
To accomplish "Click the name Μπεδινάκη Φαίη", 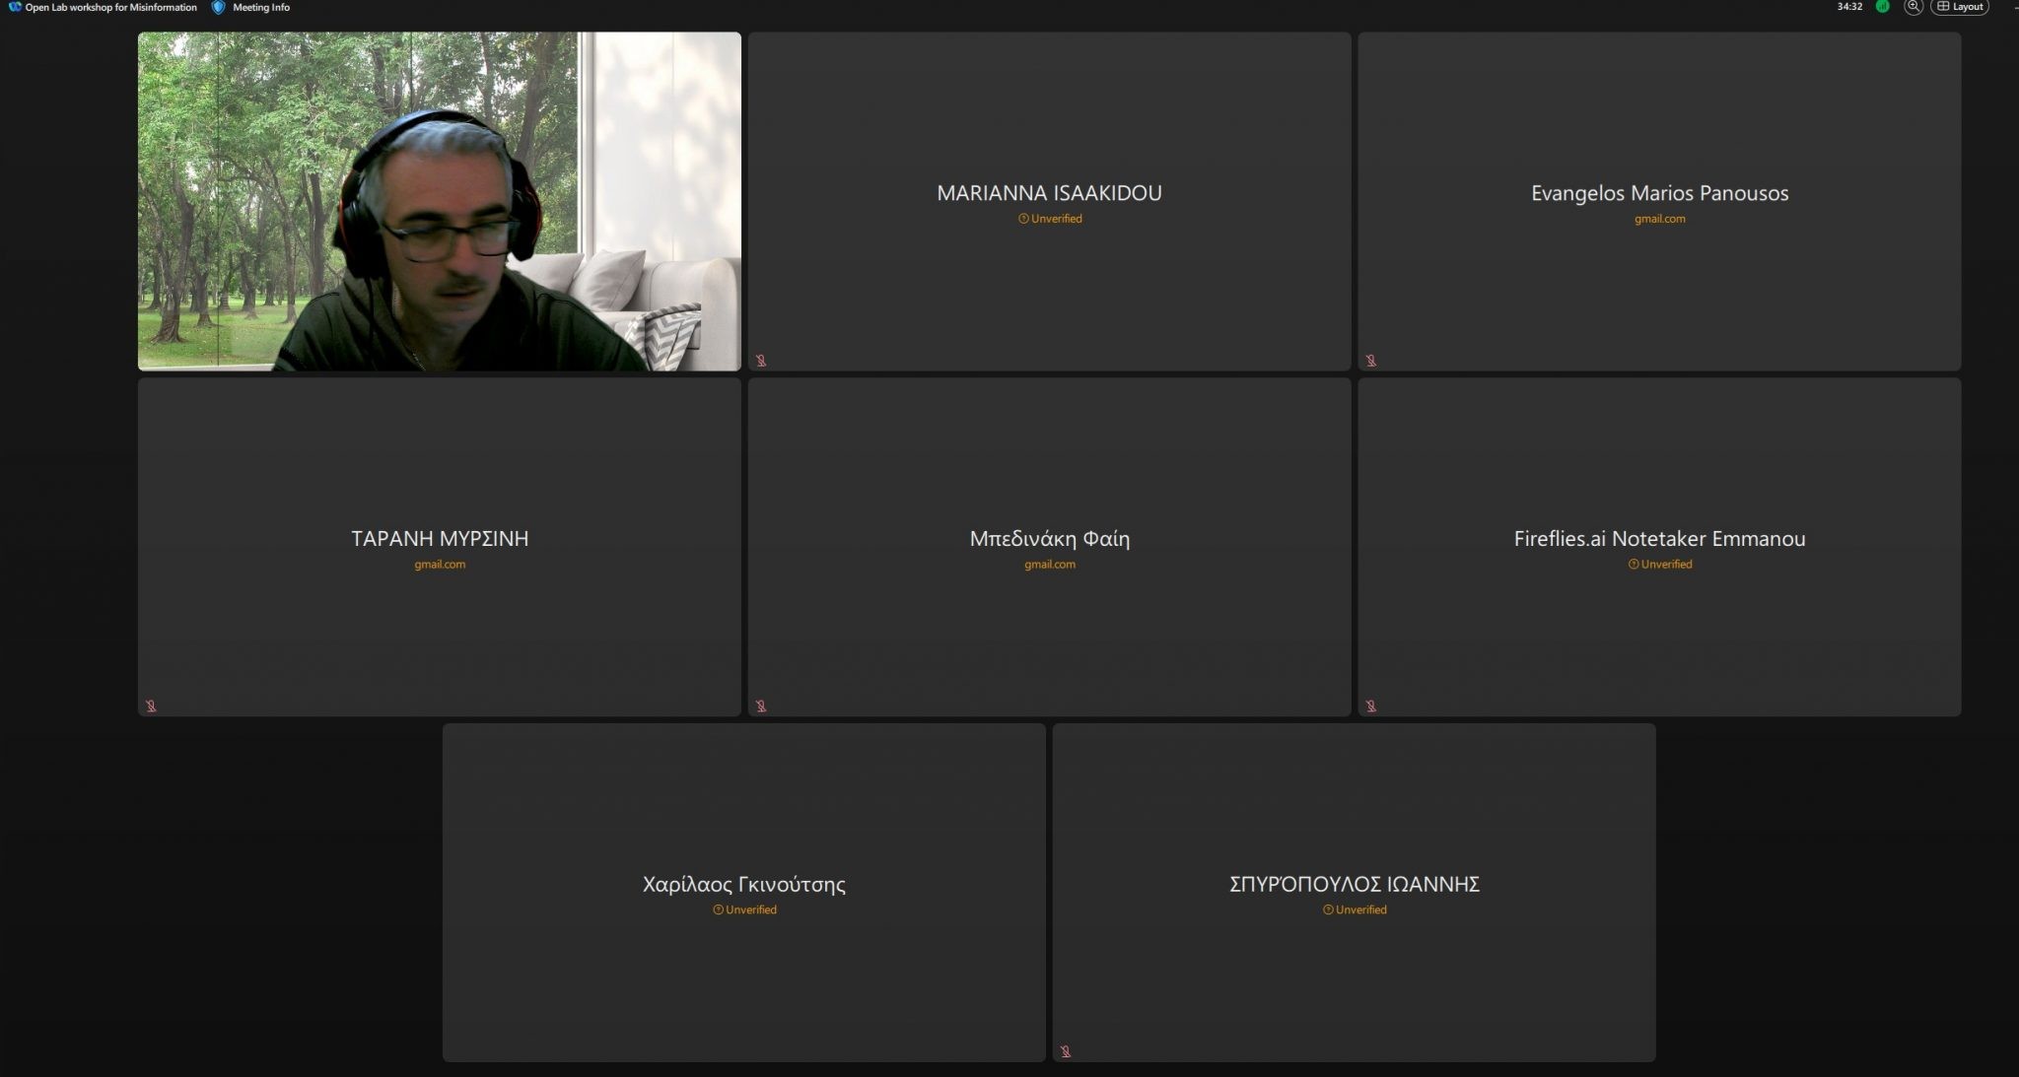I will [1049, 538].
